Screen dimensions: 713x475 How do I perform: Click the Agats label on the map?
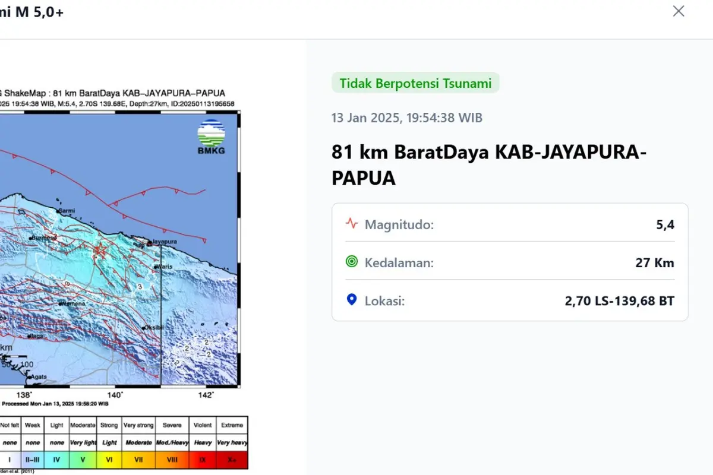(x=39, y=376)
